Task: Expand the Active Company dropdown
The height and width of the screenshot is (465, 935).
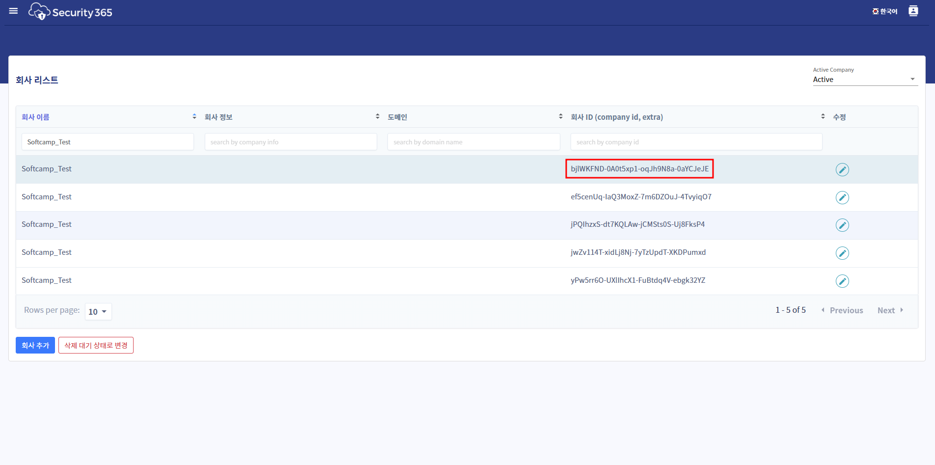Action: [864, 80]
